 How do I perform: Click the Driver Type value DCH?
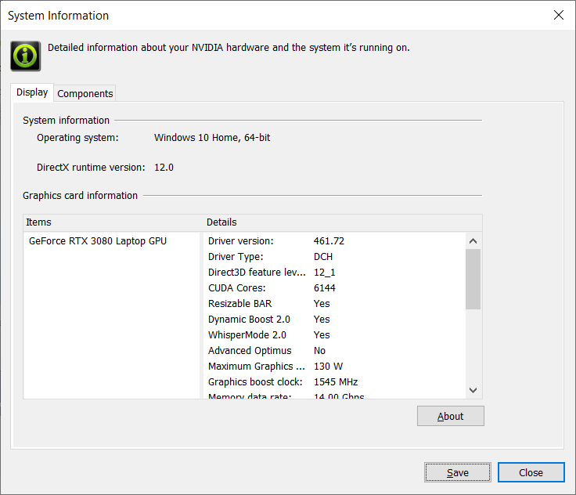323,257
